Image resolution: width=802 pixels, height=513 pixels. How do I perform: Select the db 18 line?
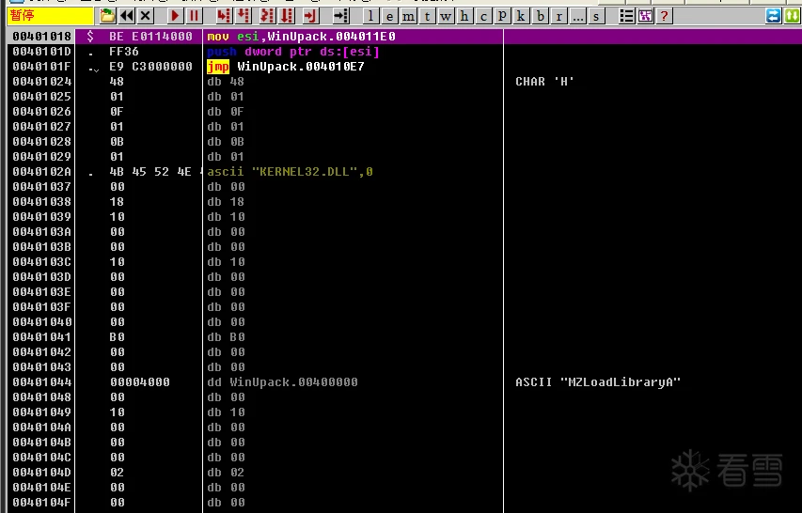coord(226,202)
